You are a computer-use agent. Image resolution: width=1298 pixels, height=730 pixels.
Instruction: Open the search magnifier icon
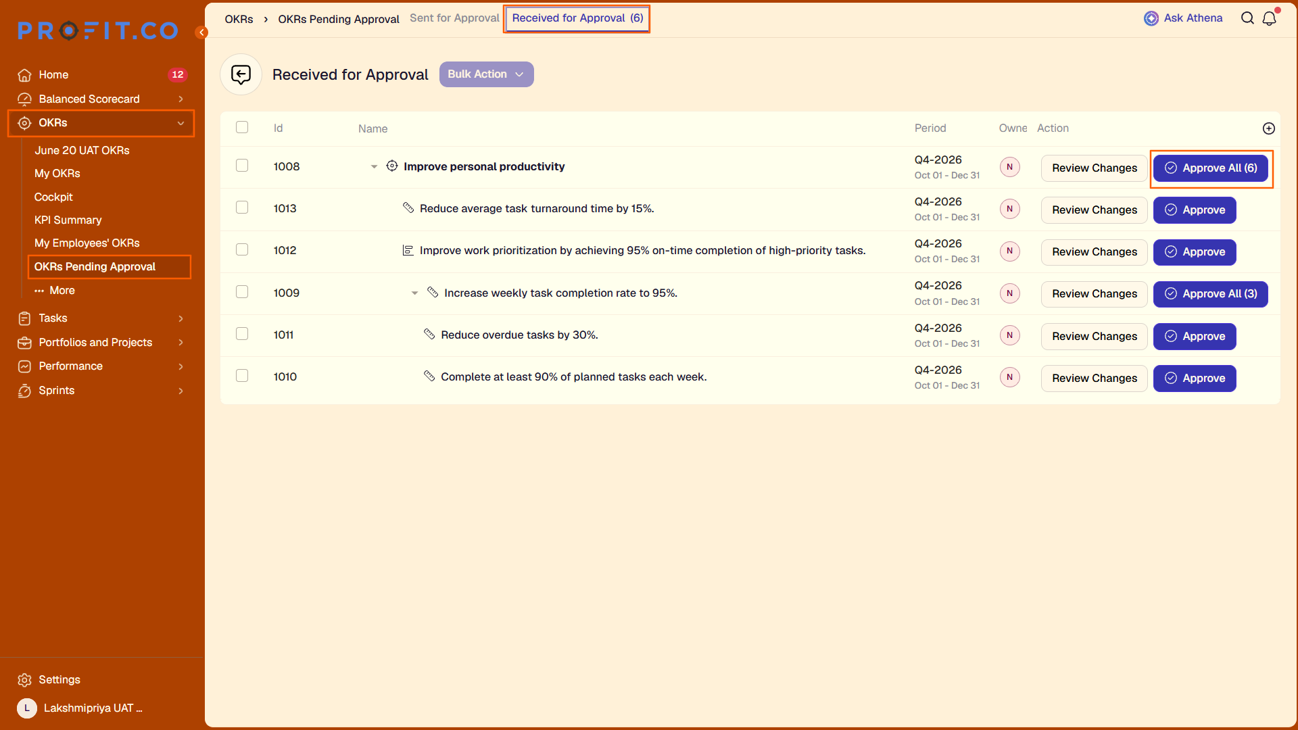tap(1247, 18)
